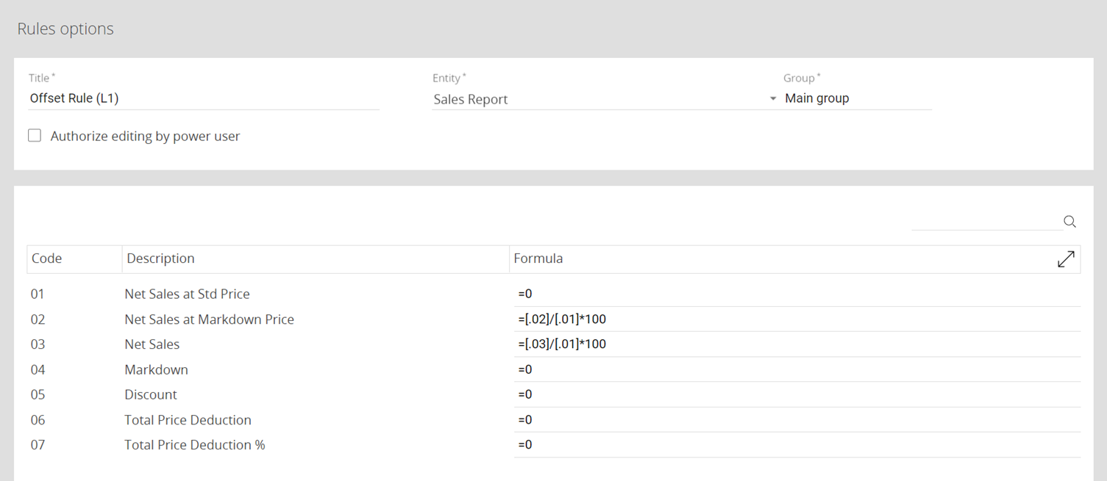This screenshot has width=1107, height=481.
Task: Edit Total Price Deduction formula
Action: coord(797,420)
